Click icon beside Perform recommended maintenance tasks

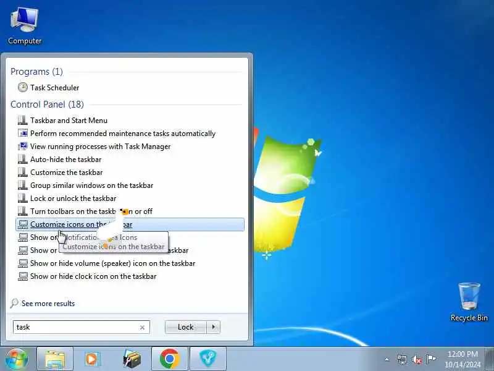(x=23, y=133)
